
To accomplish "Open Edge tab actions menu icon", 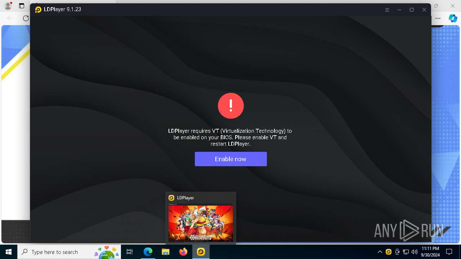I will (22, 6).
